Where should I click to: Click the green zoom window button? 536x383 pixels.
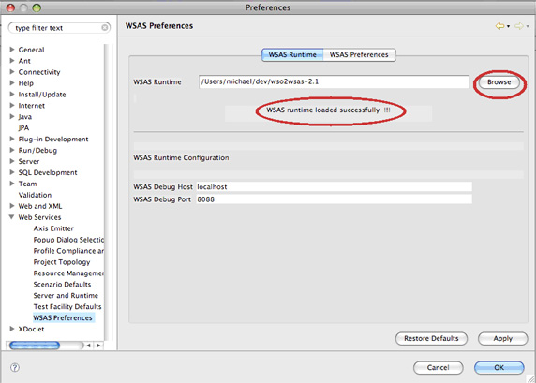click(37, 7)
